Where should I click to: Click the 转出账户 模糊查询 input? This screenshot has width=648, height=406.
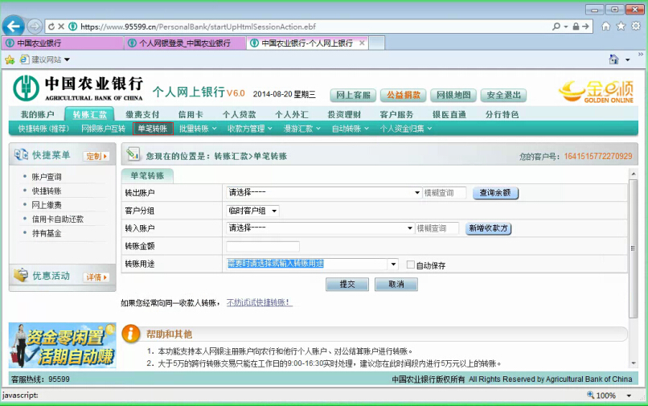point(445,193)
